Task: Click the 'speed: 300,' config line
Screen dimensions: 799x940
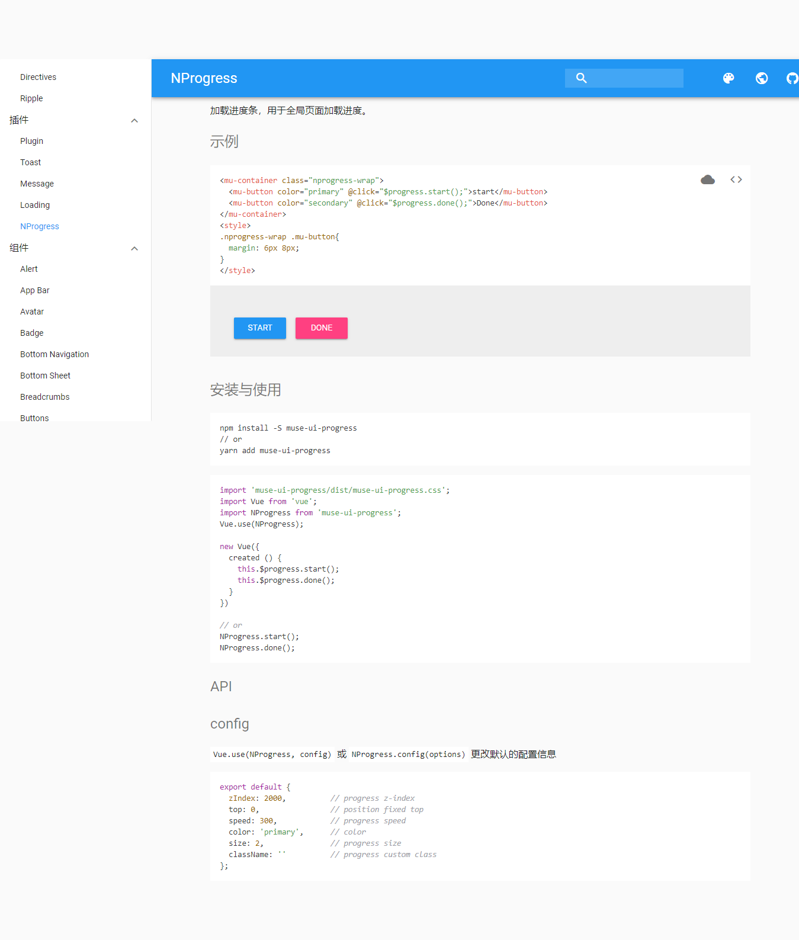Action: 253,821
